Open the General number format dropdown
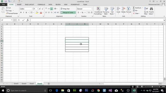Image resolution: width=166 pixels, height=93 pixels. [92, 9]
